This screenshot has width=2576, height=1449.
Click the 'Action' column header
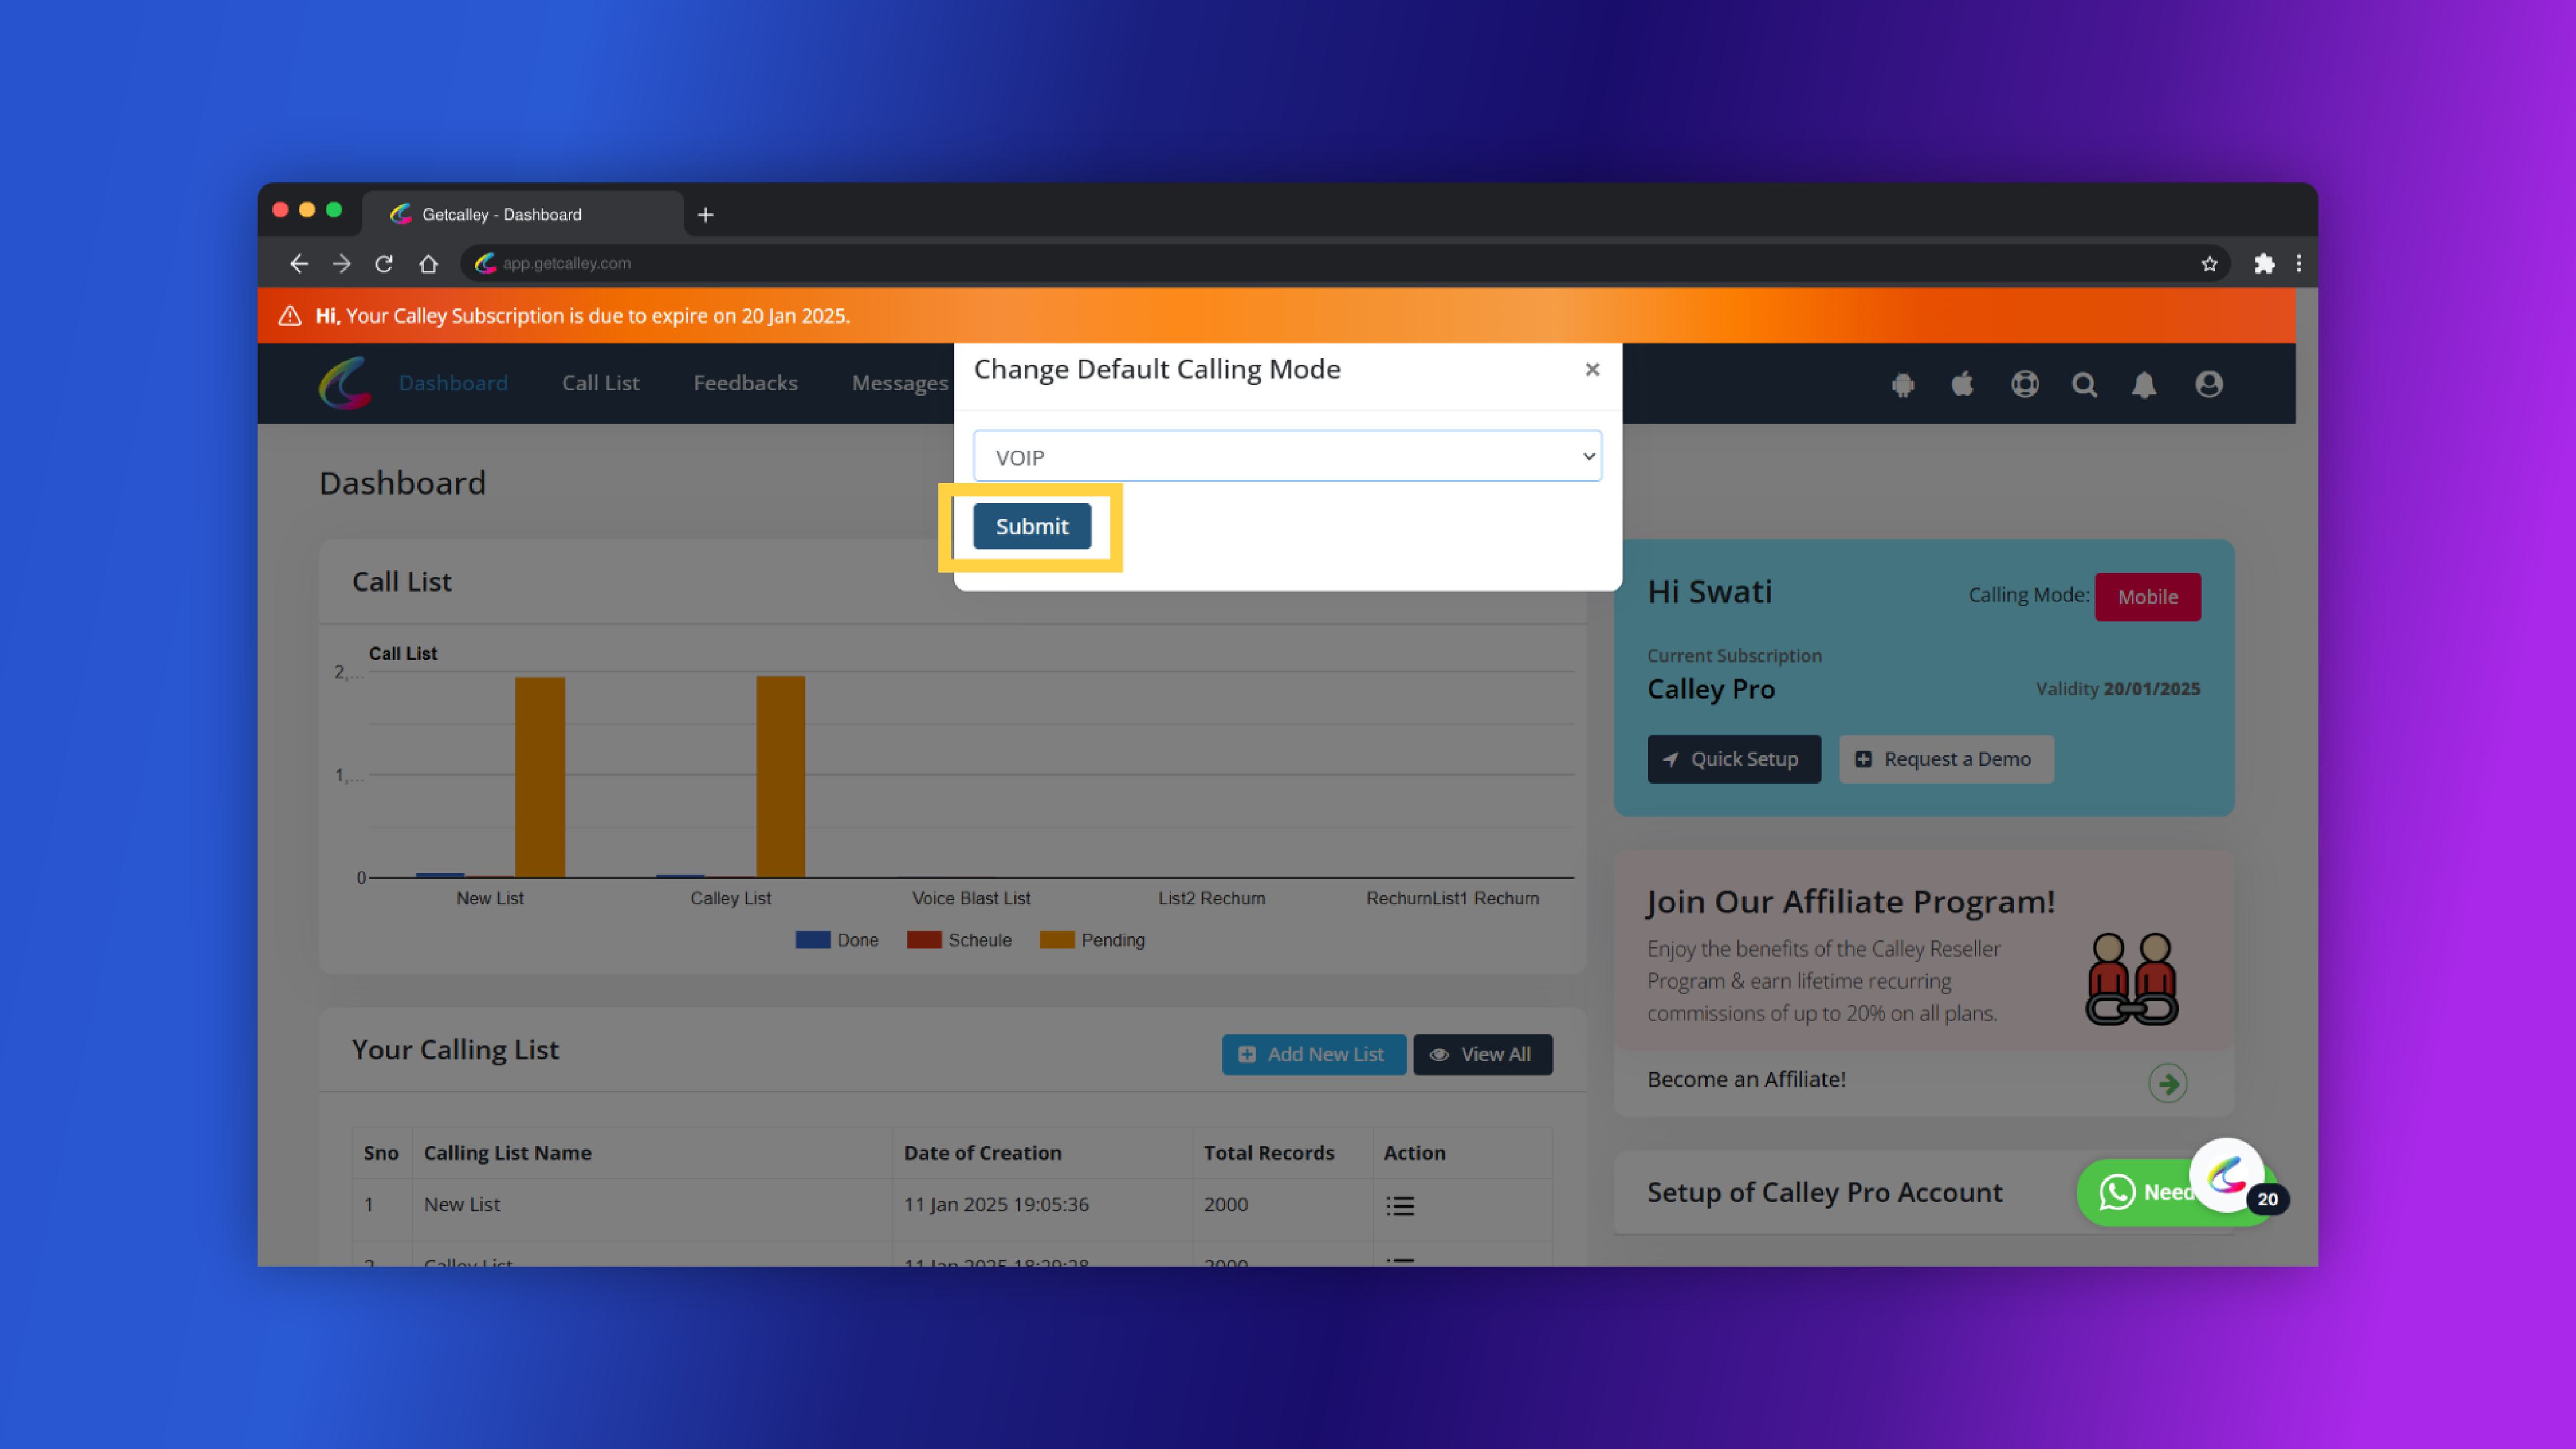(x=1414, y=1153)
